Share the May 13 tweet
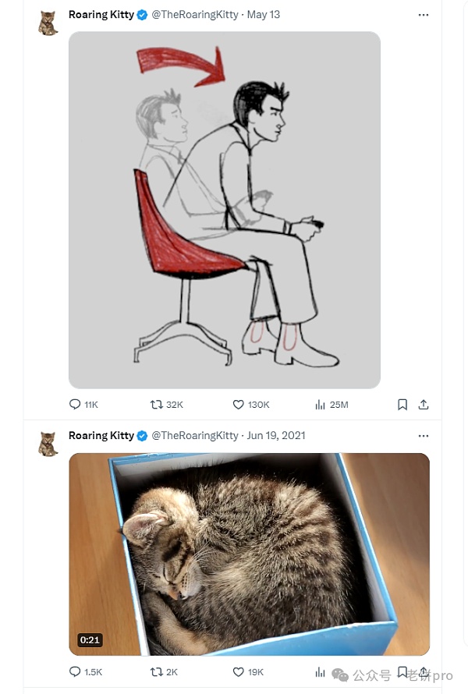This screenshot has height=694, width=468. [424, 405]
